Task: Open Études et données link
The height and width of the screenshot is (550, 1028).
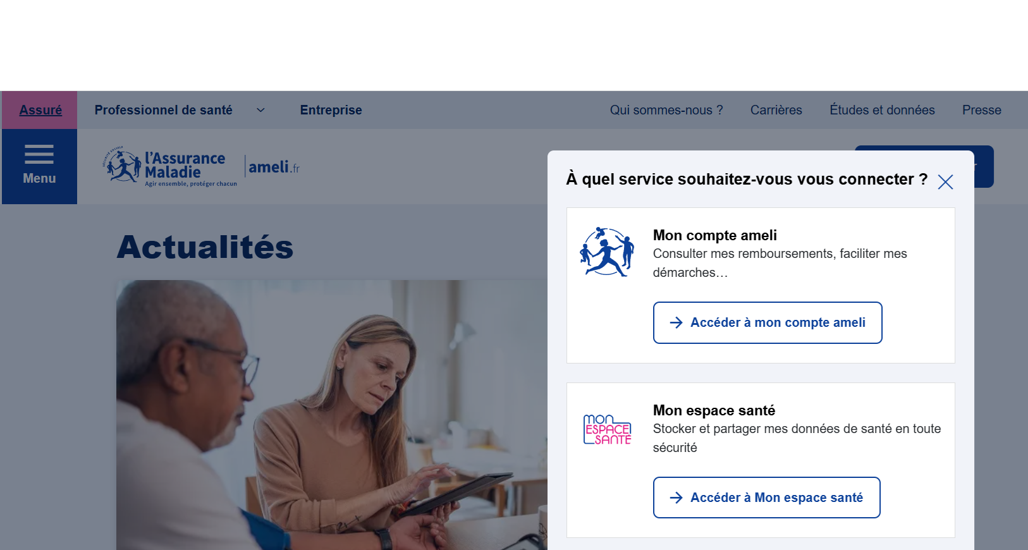Action: 882,110
